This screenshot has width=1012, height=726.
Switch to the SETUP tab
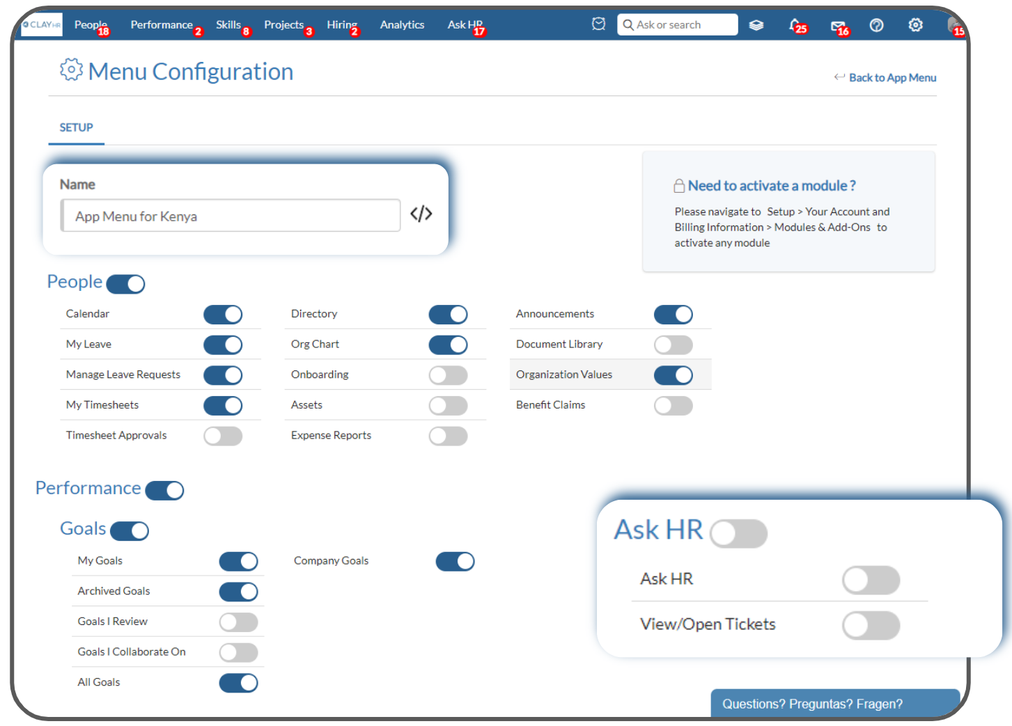76,127
